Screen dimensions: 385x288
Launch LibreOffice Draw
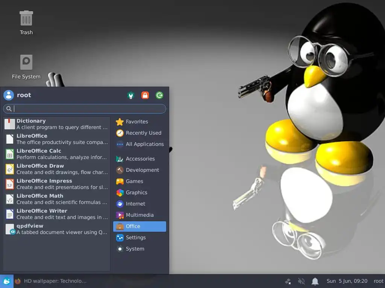pyautogui.click(x=56, y=169)
